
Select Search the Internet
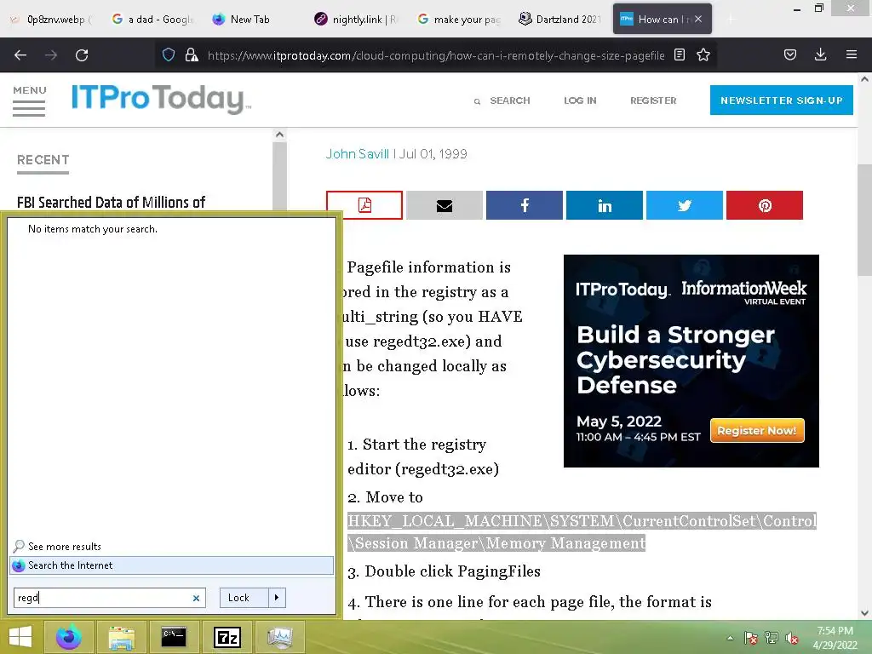click(172, 565)
